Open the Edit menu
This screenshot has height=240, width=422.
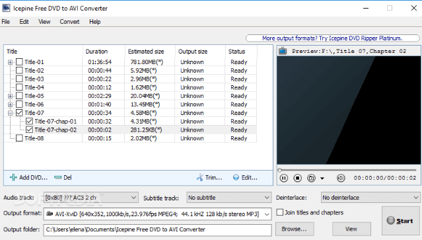coord(24,22)
